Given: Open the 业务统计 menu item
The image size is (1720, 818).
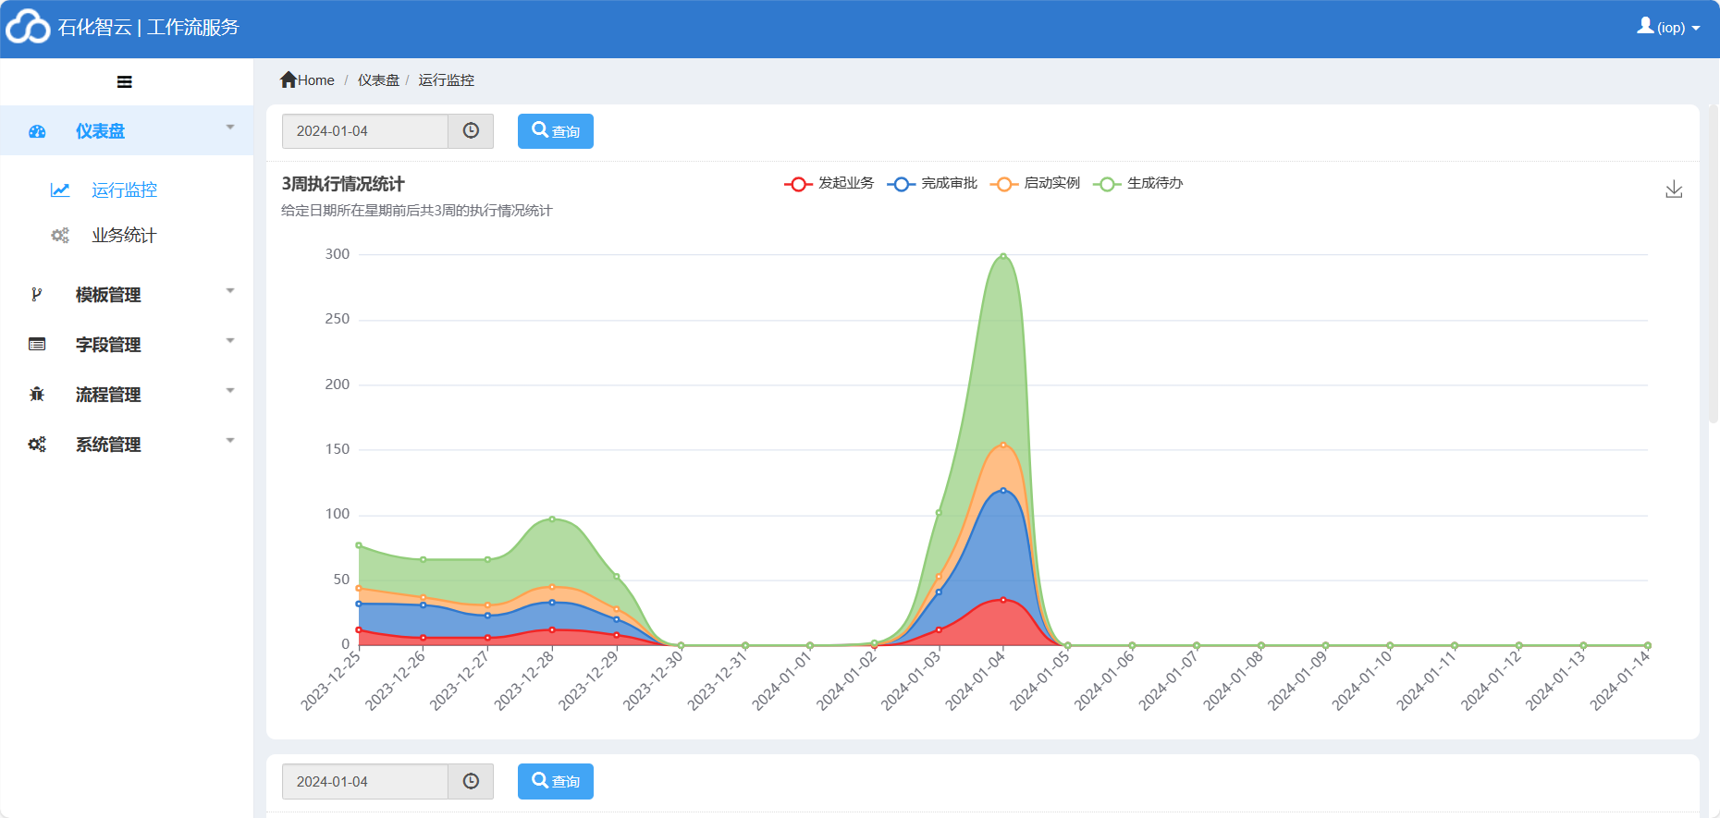Looking at the screenshot, I should 124,236.
